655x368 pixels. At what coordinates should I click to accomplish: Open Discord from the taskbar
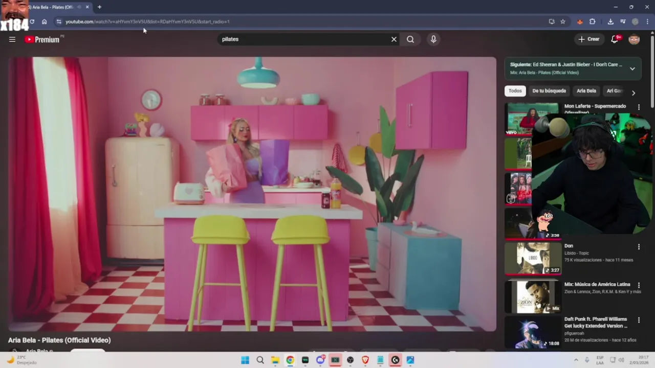[320, 360]
